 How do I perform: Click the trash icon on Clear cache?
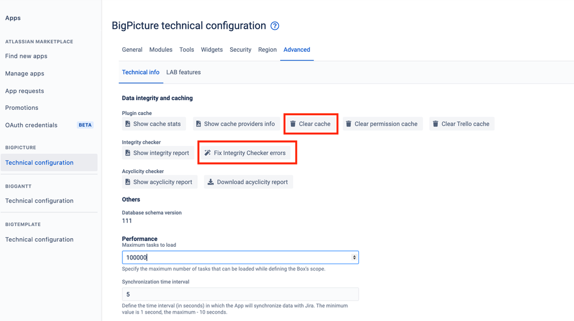coord(293,124)
